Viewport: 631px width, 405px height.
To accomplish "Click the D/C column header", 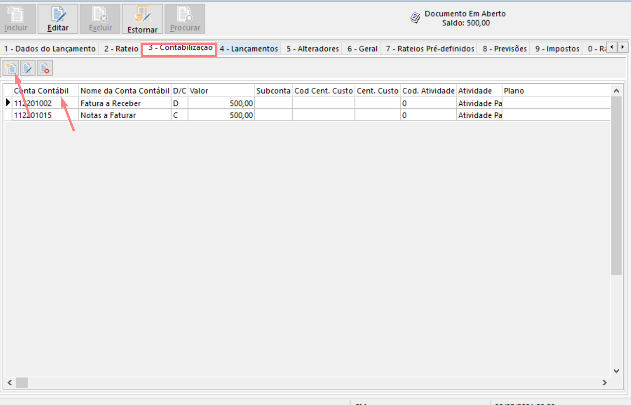I will (179, 91).
